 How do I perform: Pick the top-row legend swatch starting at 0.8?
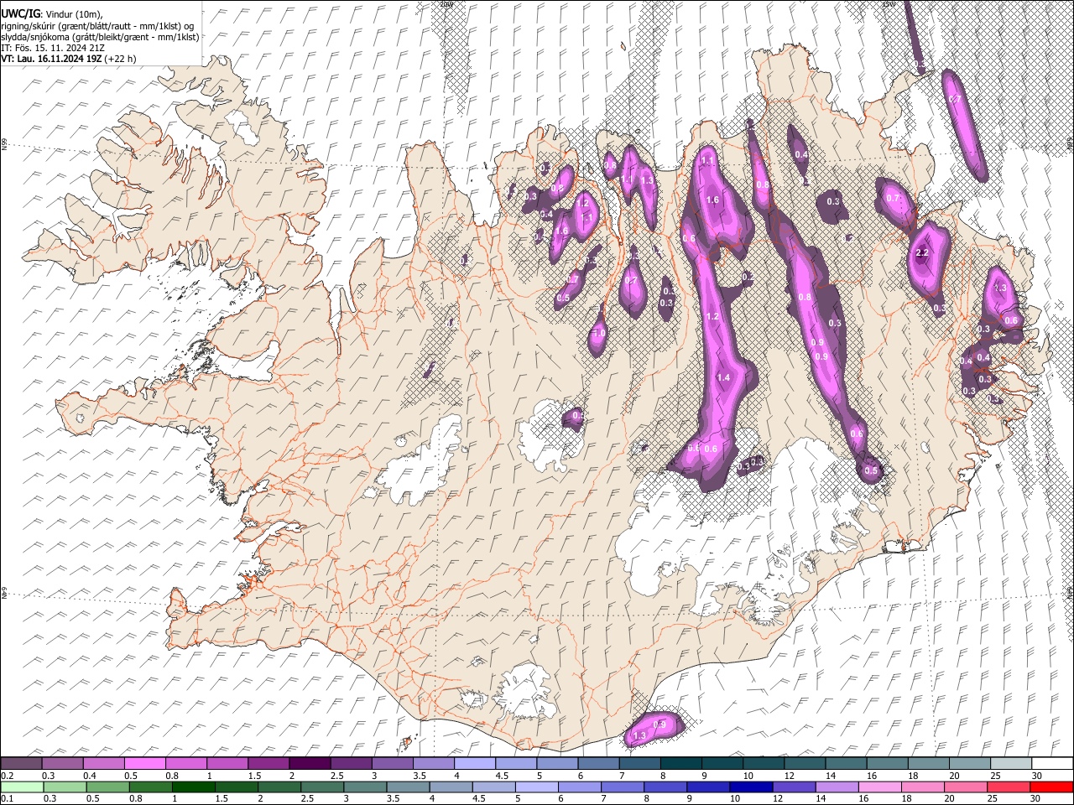pos(186,763)
